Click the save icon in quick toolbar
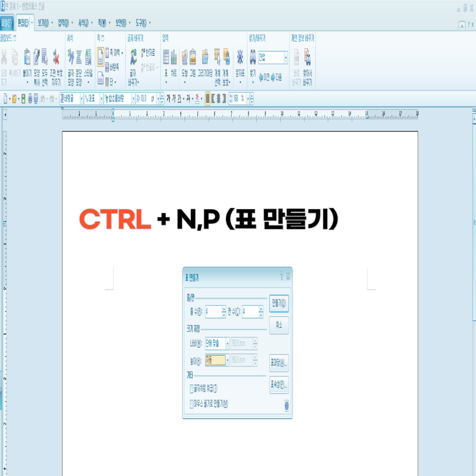Image resolution: width=476 pixels, height=476 pixels. 23,99
